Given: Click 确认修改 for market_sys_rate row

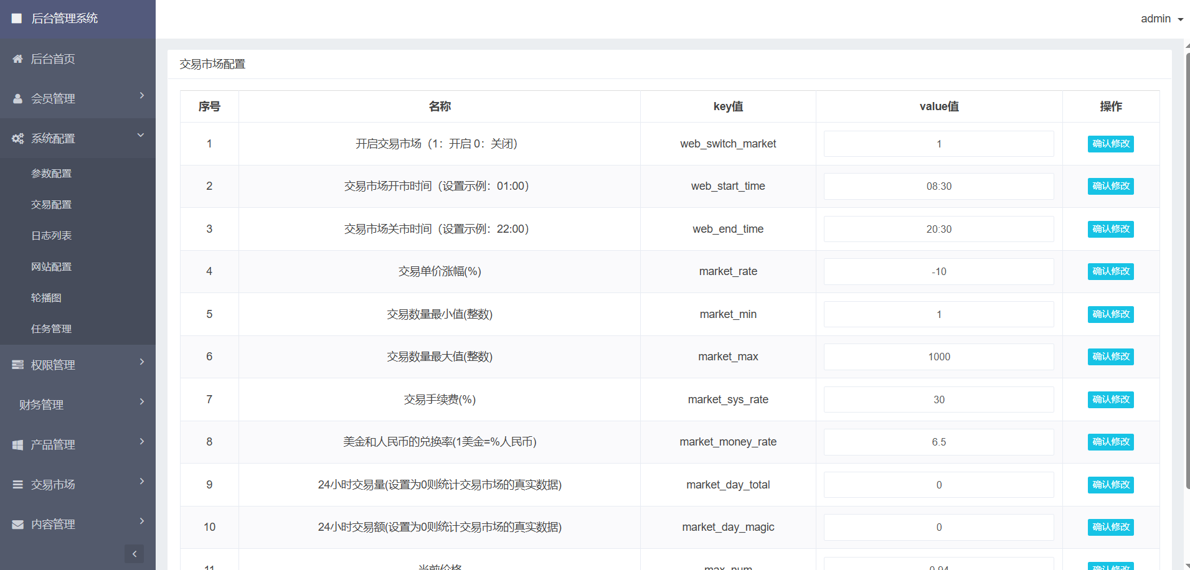Looking at the screenshot, I should (1110, 399).
